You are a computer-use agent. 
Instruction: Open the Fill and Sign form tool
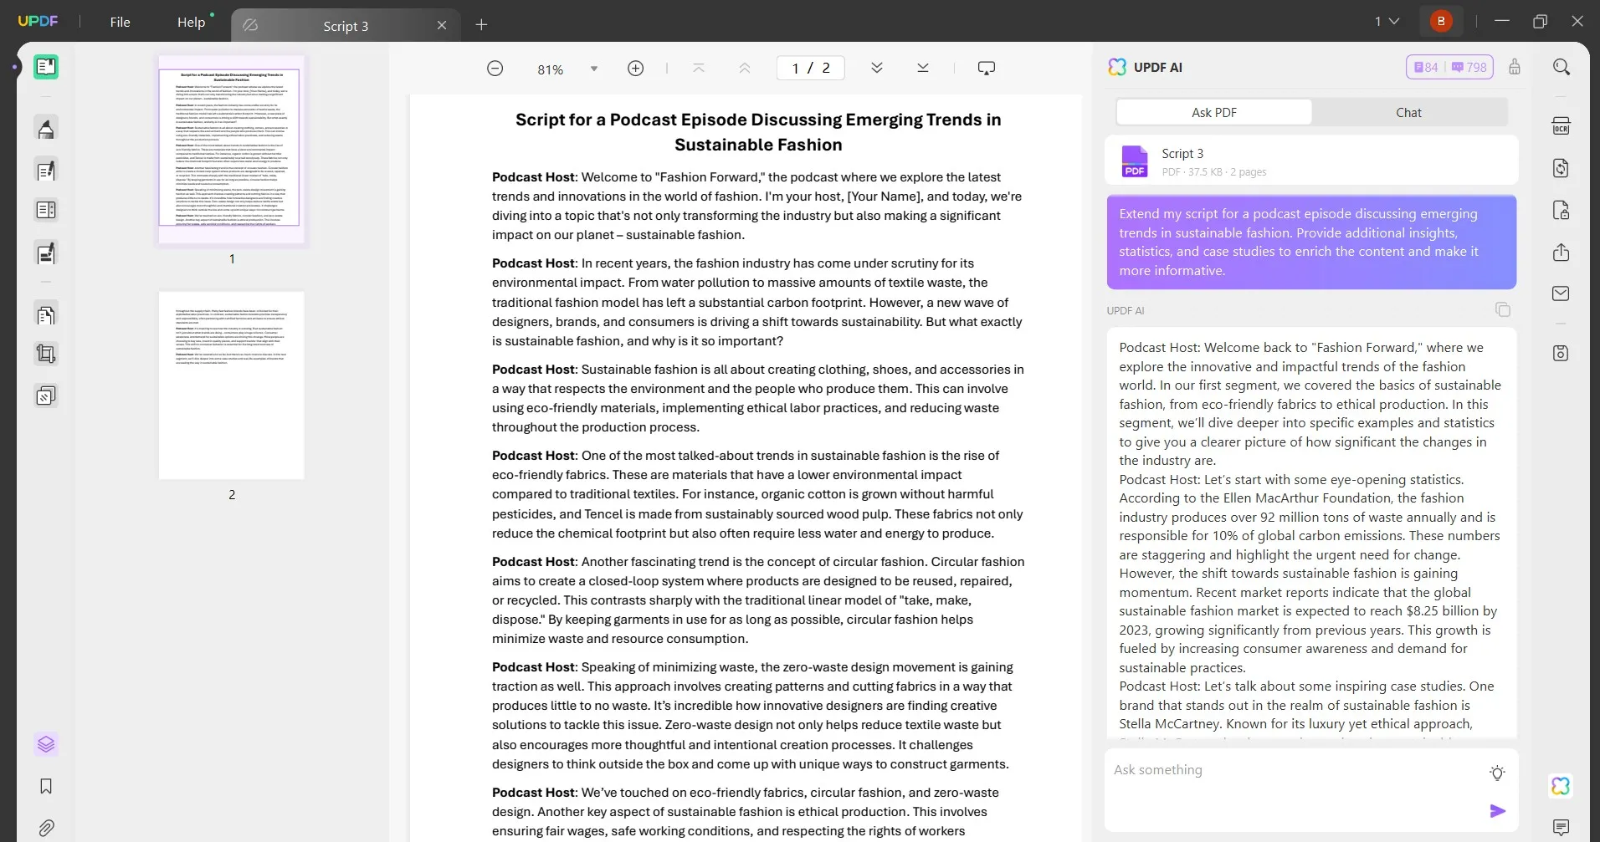46,253
